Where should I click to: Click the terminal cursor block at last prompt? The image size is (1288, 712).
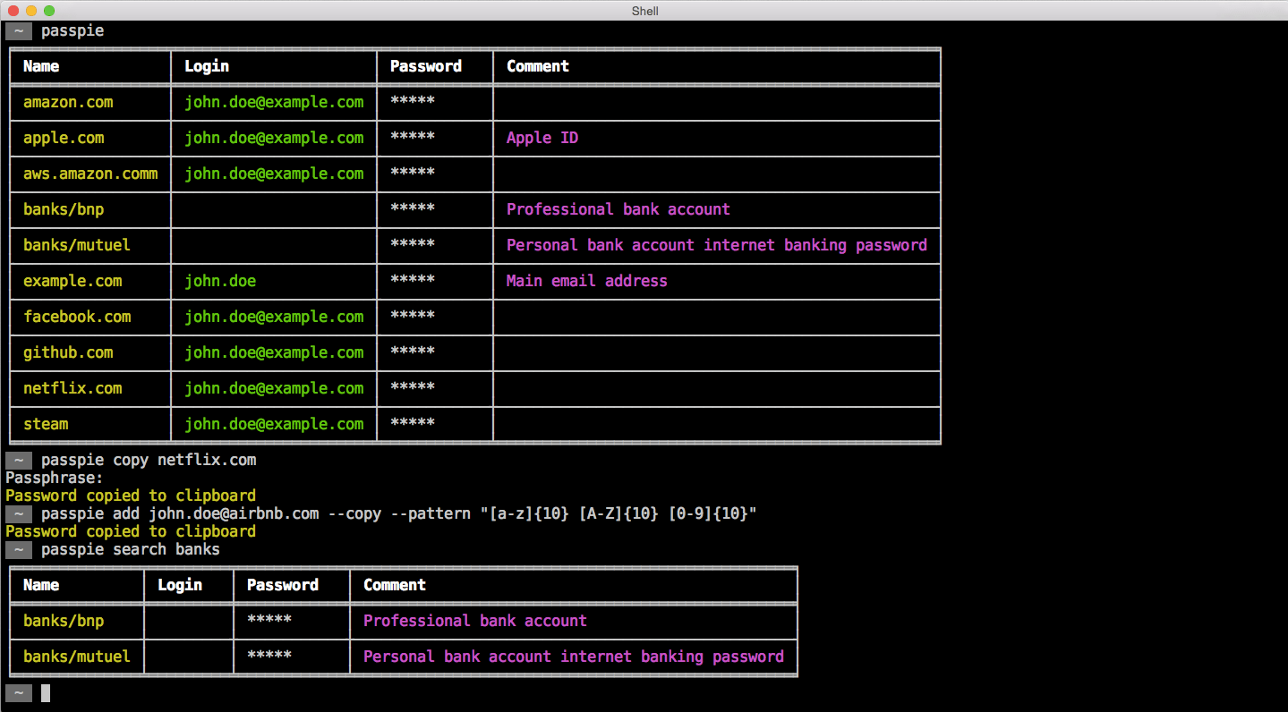[46, 692]
